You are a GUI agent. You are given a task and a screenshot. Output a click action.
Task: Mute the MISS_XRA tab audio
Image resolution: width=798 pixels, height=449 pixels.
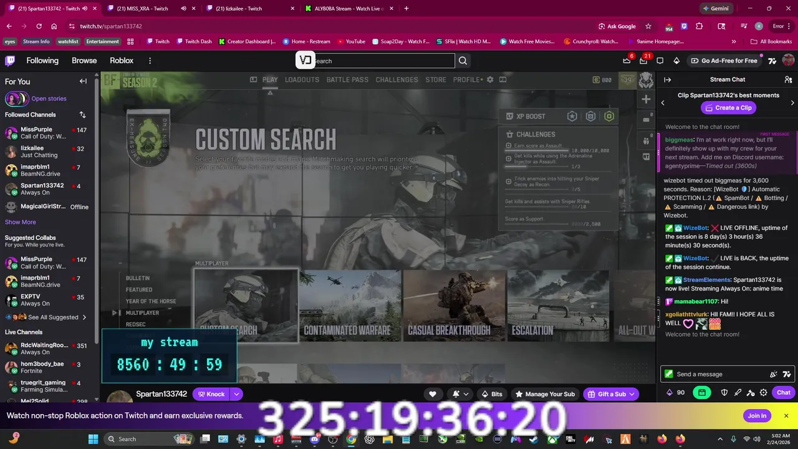pyautogui.click(x=183, y=9)
